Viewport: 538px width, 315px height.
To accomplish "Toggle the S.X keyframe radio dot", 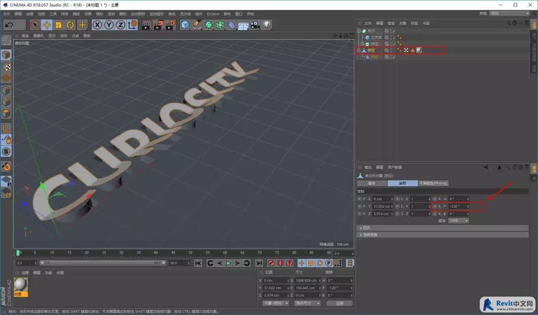I will pos(397,199).
